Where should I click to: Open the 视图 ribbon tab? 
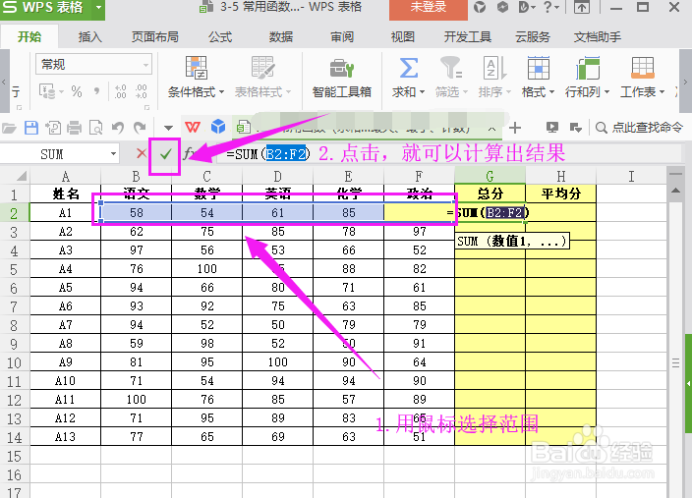402,37
